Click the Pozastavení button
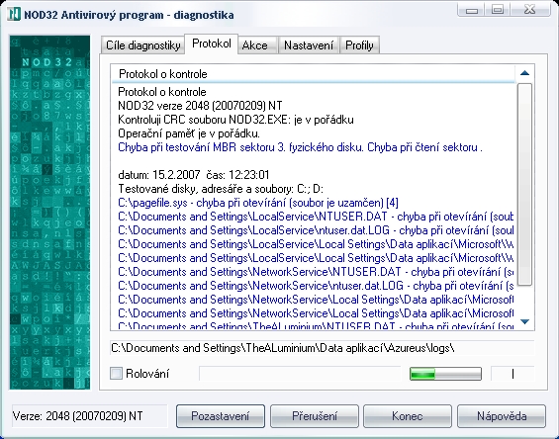 (221, 416)
